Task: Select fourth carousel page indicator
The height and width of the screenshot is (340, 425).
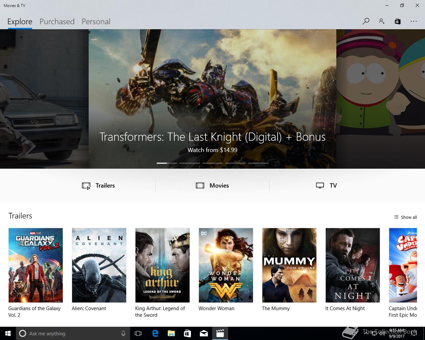Action: click(x=235, y=163)
